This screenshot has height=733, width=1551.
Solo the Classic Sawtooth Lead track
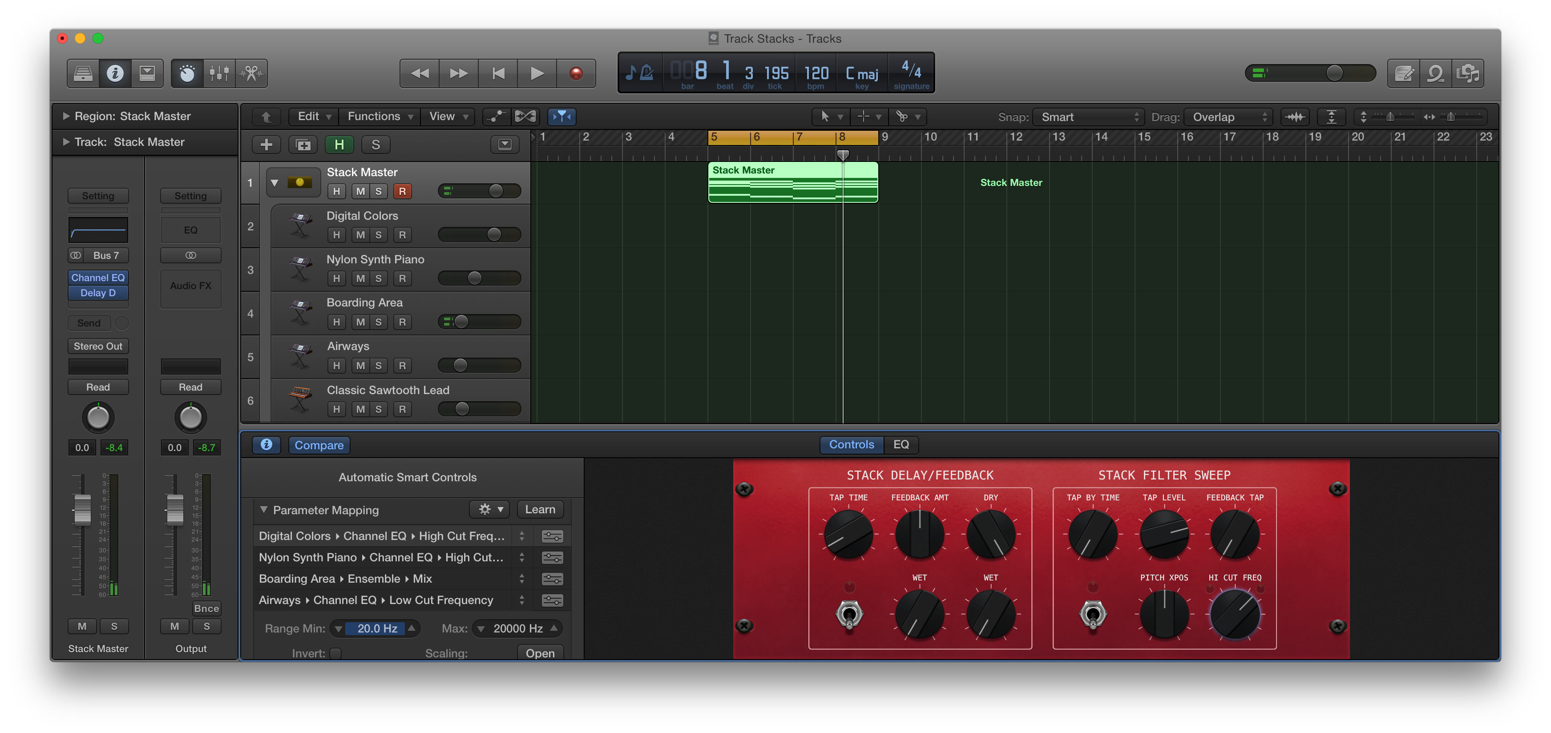[378, 409]
